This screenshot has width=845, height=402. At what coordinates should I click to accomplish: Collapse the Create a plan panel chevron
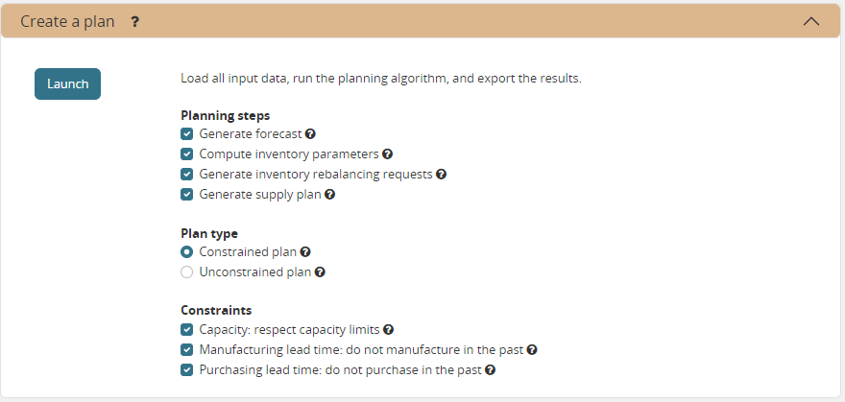coord(811,20)
